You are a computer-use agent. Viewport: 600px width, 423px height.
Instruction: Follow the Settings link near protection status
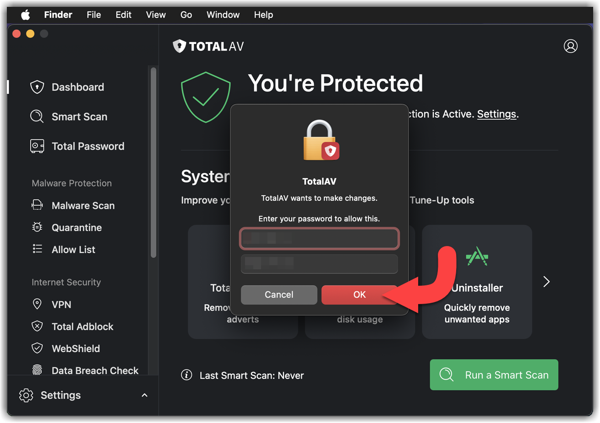point(496,114)
